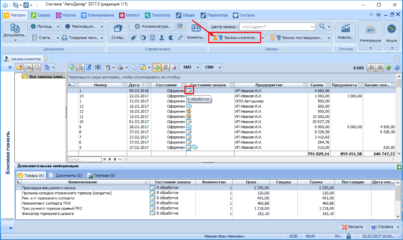Click the Центр поиска input field

click(274, 27)
